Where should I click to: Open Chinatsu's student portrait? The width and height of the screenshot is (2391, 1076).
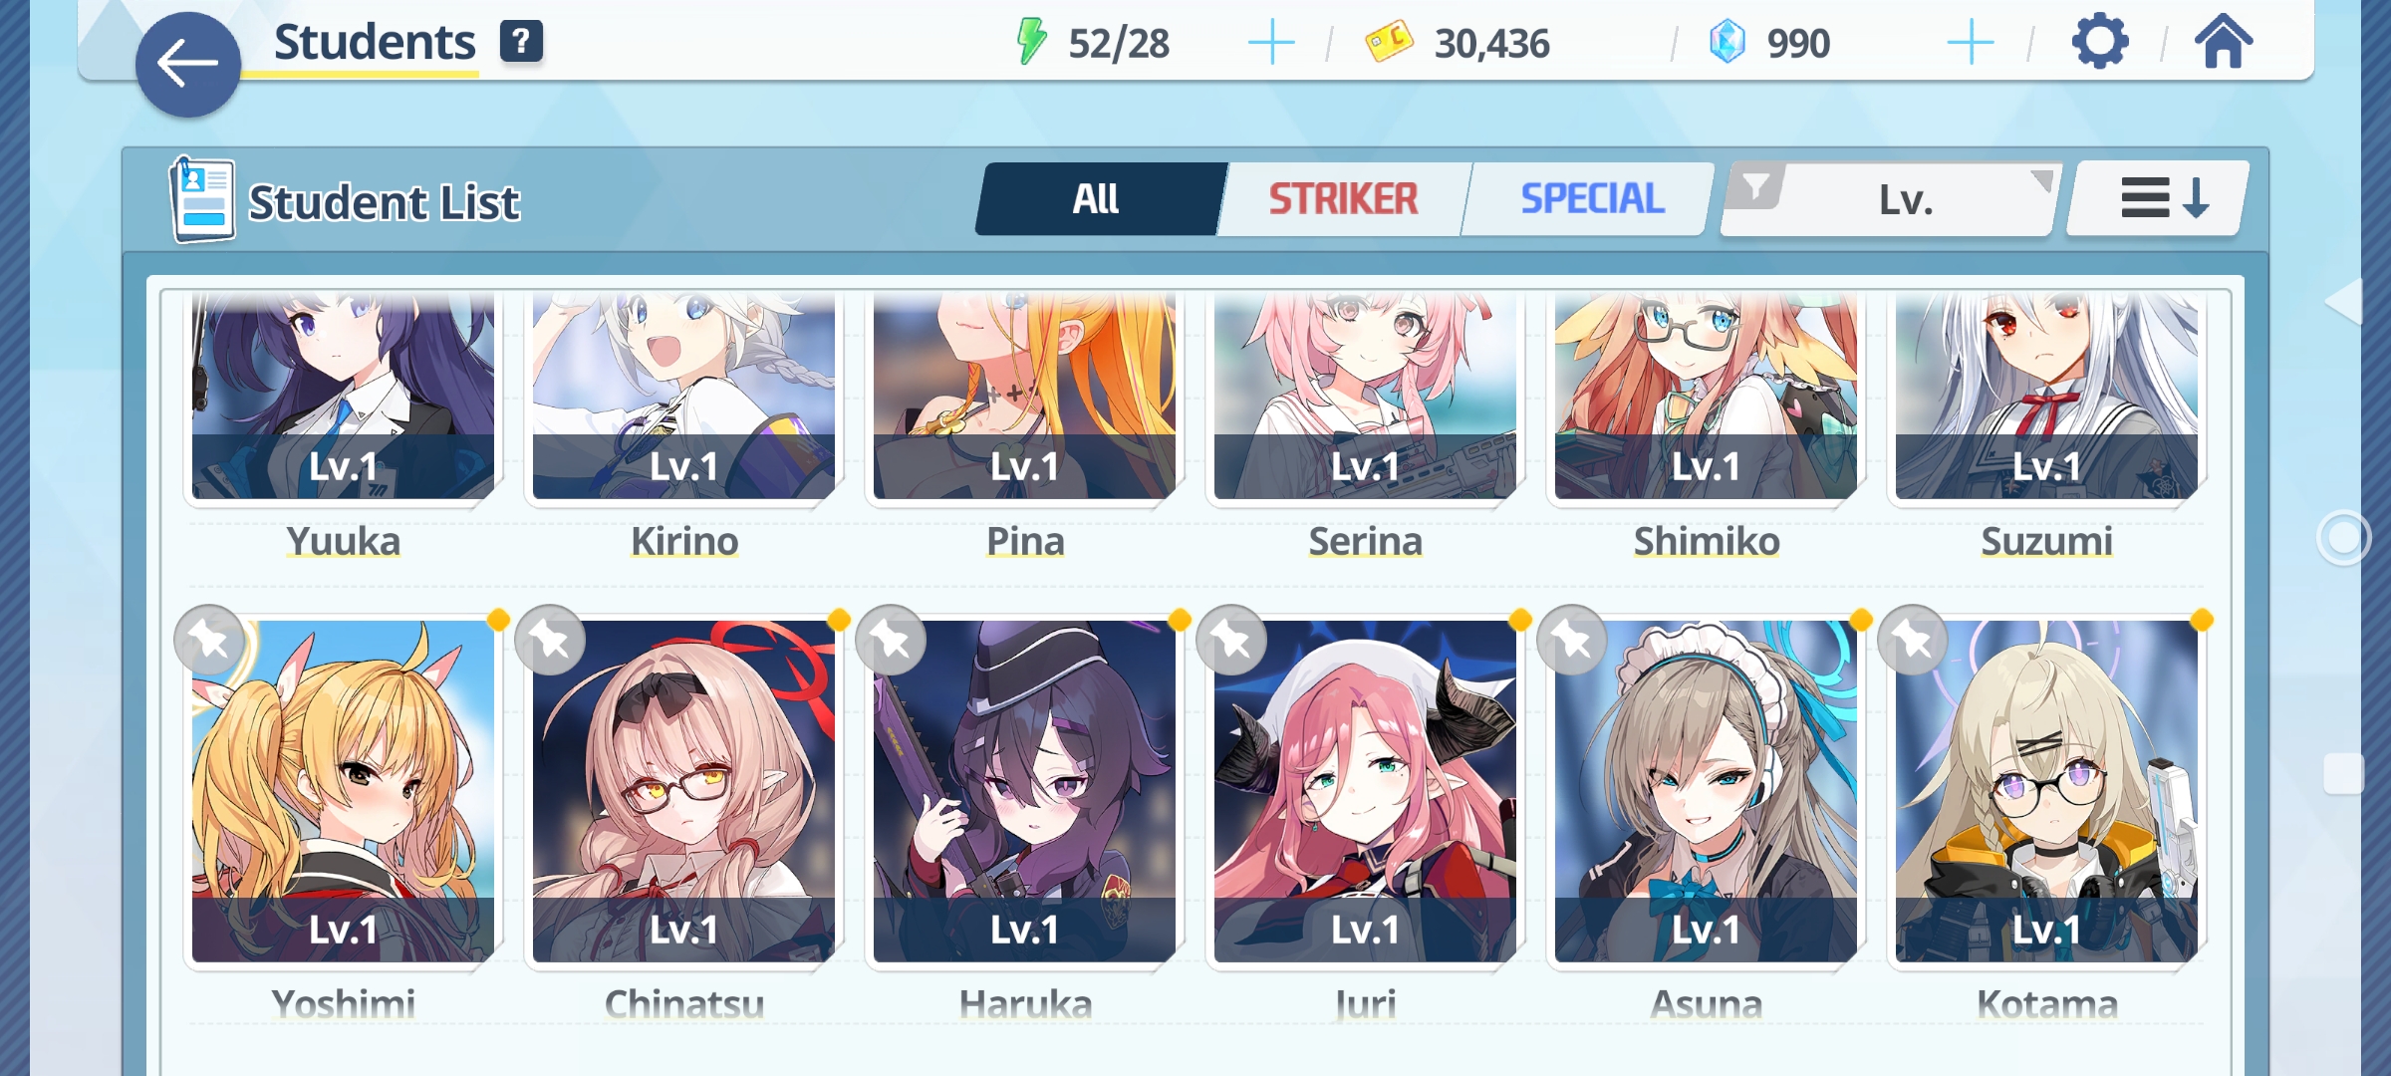683,791
